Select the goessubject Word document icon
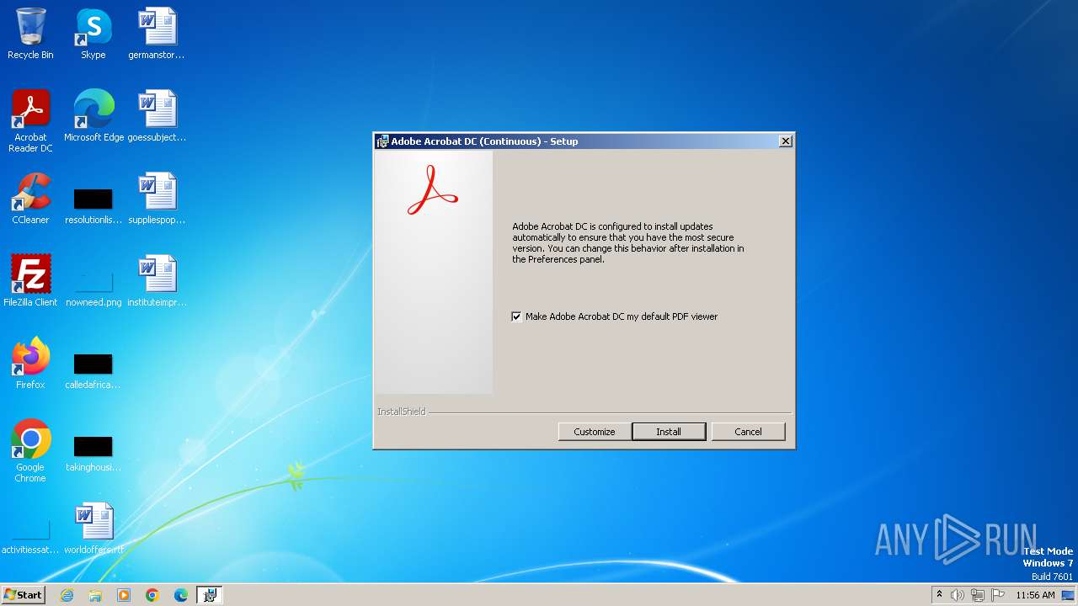1078x606 pixels. (x=157, y=116)
